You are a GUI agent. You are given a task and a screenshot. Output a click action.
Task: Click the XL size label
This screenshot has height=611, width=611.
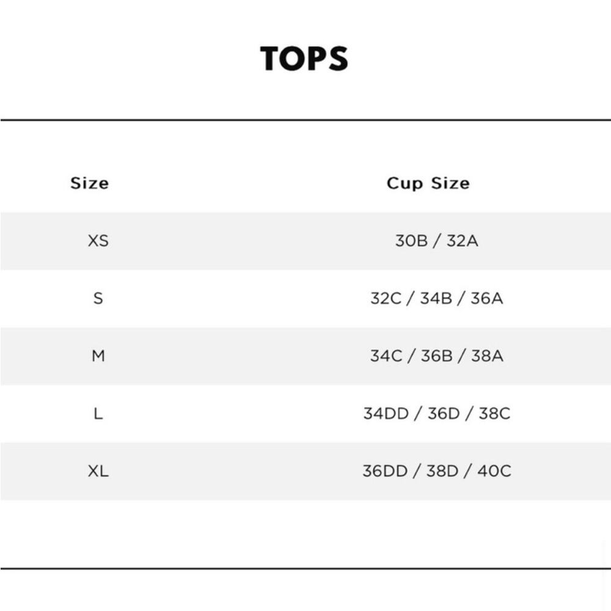click(98, 471)
